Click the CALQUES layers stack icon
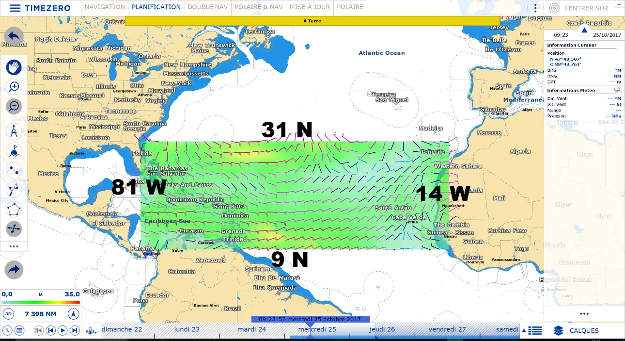The width and height of the screenshot is (625, 341). click(x=558, y=331)
